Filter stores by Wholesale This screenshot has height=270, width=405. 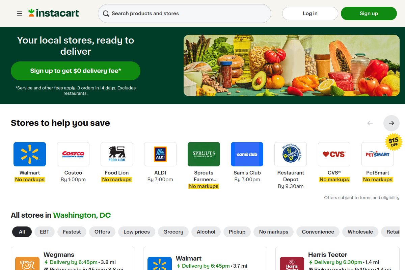click(360, 232)
